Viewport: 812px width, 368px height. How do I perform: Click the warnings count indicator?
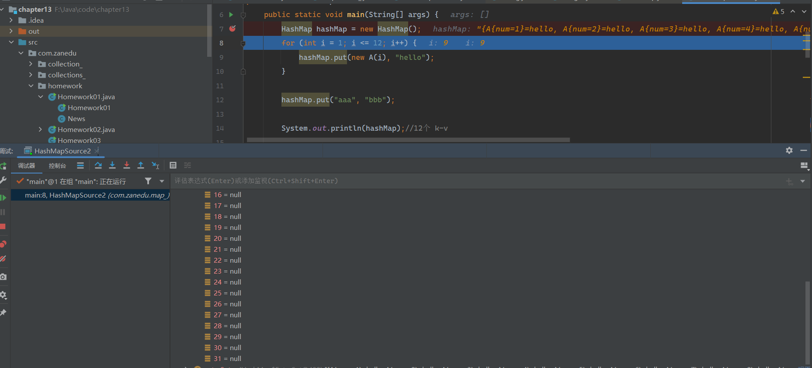(x=778, y=11)
